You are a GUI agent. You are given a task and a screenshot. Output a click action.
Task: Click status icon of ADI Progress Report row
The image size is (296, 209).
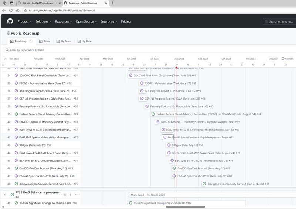16,91
